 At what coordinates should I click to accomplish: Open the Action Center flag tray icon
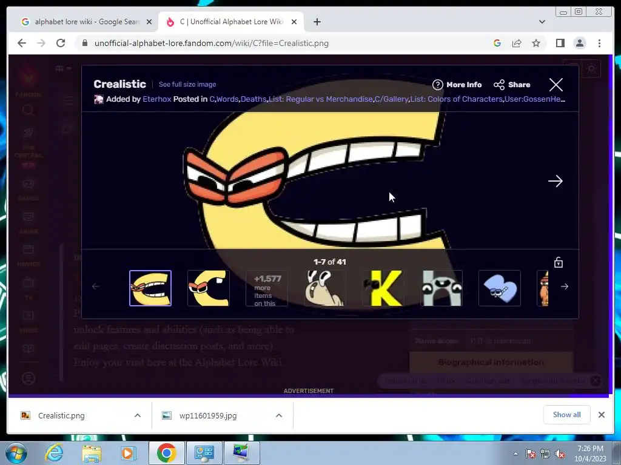531,453
